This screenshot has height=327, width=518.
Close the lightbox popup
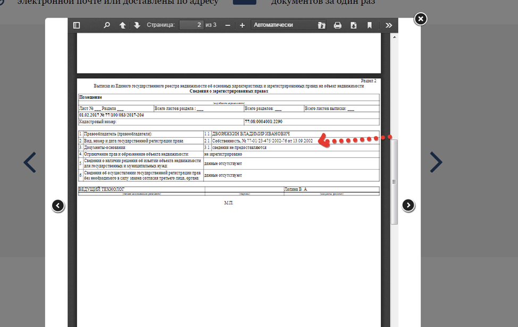click(x=421, y=19)
